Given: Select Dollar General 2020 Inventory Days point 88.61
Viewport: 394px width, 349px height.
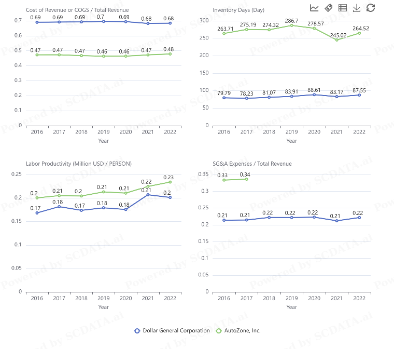Looking at the screenshot, I should coord(314,95).
